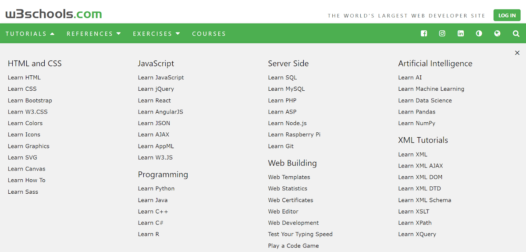This screenshot has width=526, height=252.
Task: Open Learn XSLT tutorial
Action: pyautogui.click(x=414, y=211)
